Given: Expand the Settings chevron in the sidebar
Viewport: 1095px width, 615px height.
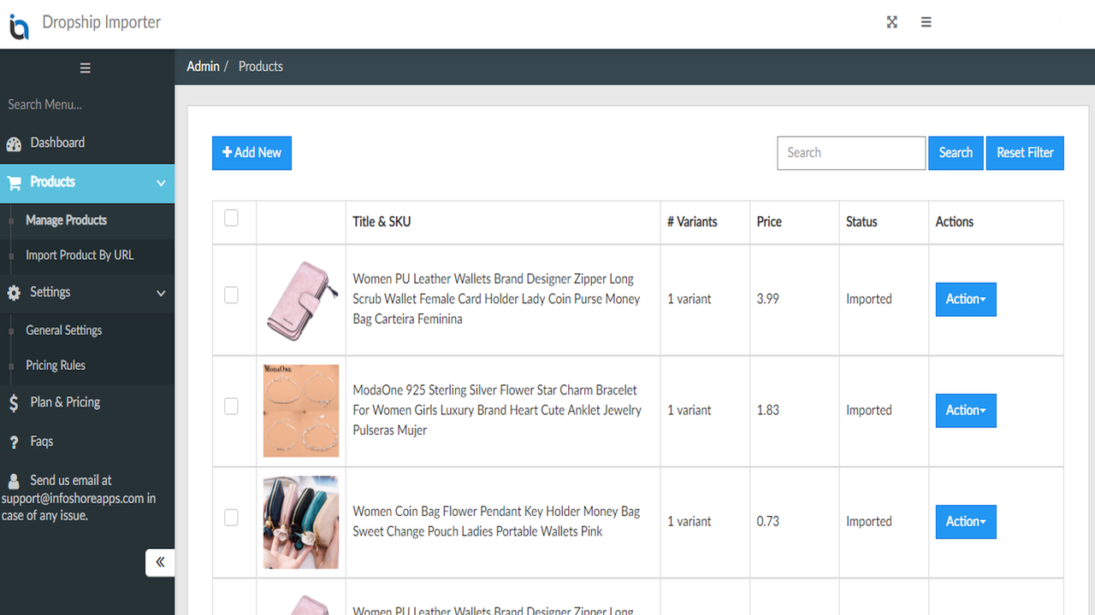Looking at the screenshot, I should point(160,293).
